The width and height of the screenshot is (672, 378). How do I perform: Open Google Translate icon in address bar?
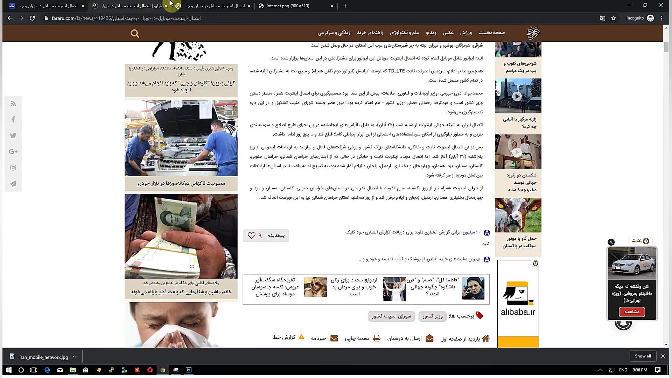pyautogui.click(x=602, y=18)
